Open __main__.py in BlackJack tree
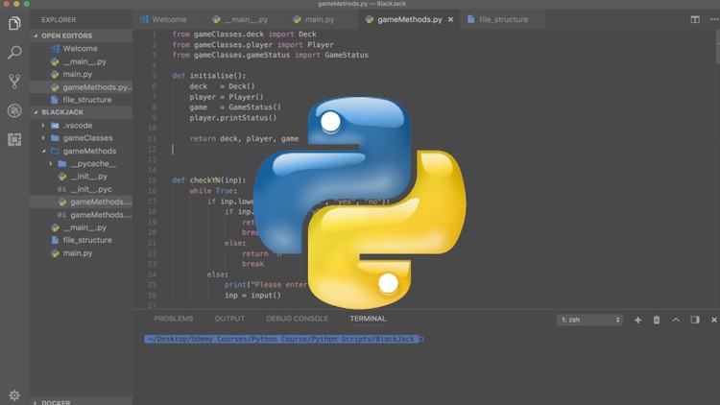The width and height of the screenshot is (720, 405). (82, 227)
